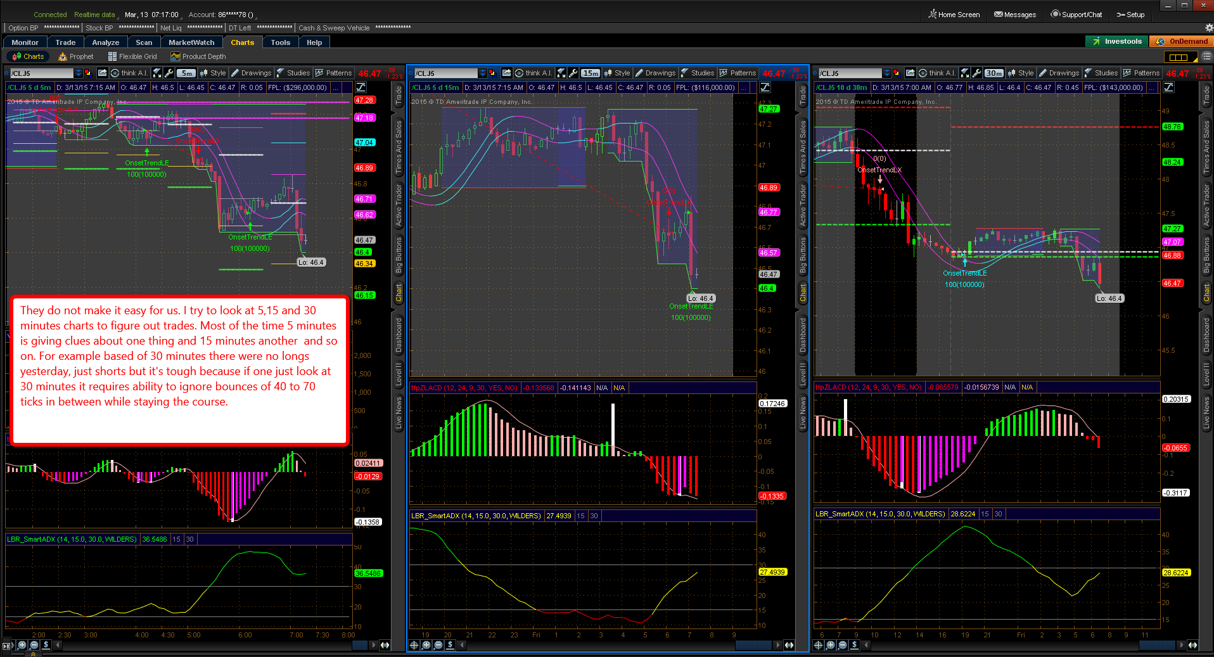Expand the symbol dropdown on the 5m chart

coord(79,73)
